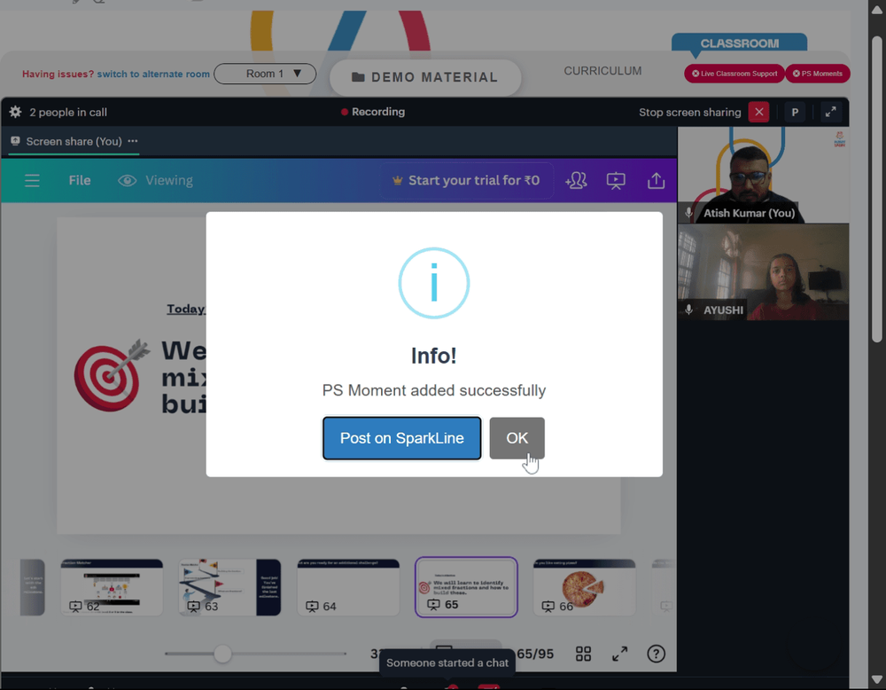This screenshot has width=886, height=690.
Task: Open the Room 1 dropdown
Action: coord(265,74)
